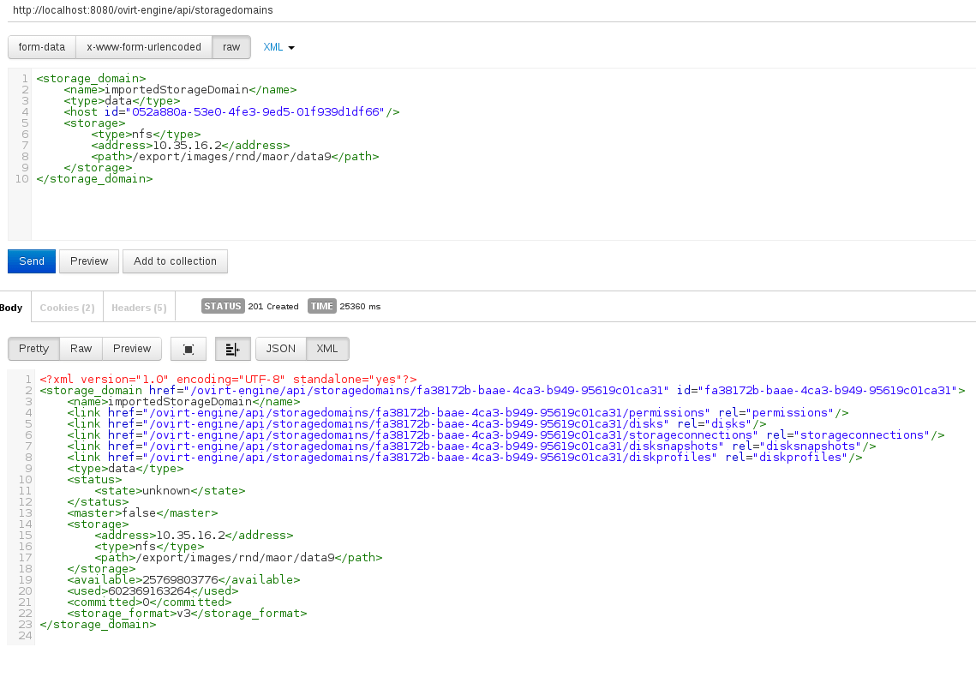Click the fullscreen response icon
Screen dimensions: 976x695
coord(189,349)
